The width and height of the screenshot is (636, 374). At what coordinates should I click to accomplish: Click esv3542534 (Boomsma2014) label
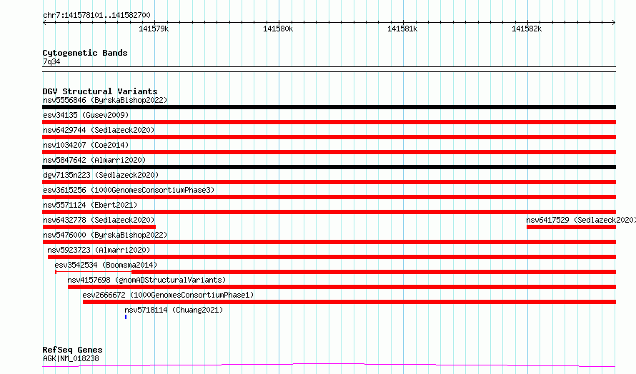(106, 265)
